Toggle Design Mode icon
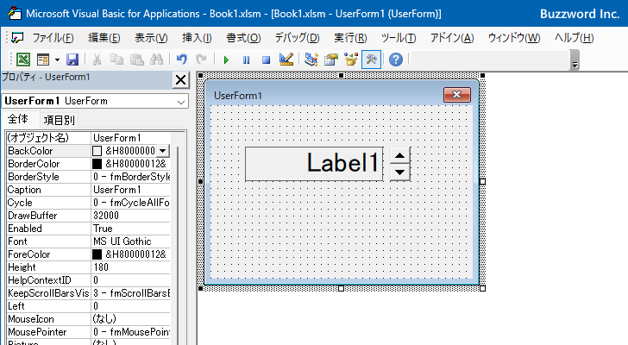Viewport: 628px width, 345px height. click(x=286, y=60)
